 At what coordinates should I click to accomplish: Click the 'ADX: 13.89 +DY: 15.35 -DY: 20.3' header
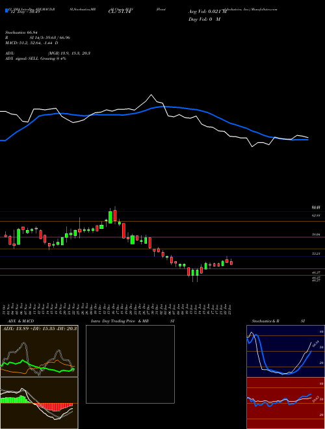(40, 328)
